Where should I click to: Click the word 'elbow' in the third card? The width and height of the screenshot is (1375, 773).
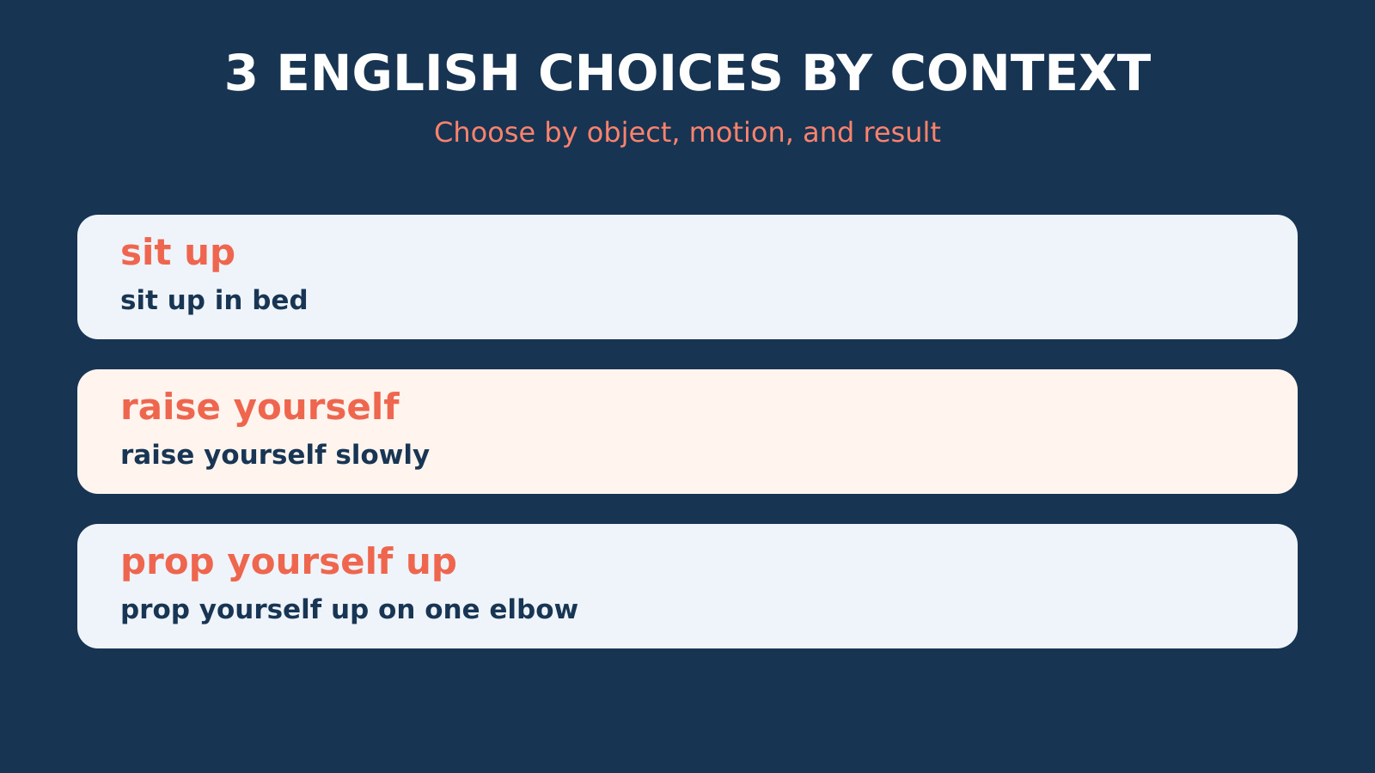pyautogui.click(x=533, y=610)
